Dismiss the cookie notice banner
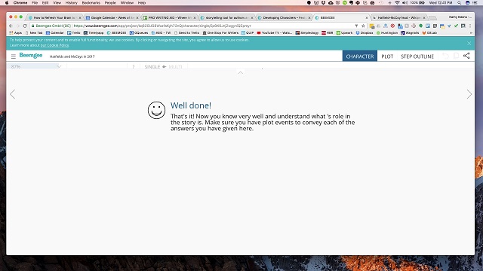Image resolution: width=483 pixels, height=271 pixels. (x=469, y=44)
